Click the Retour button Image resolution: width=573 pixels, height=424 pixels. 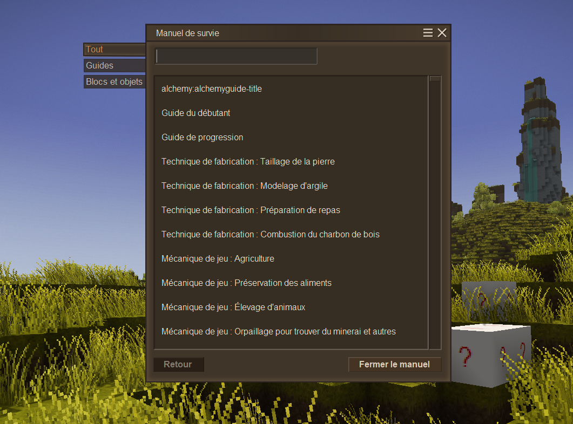[x=178, y=365]
